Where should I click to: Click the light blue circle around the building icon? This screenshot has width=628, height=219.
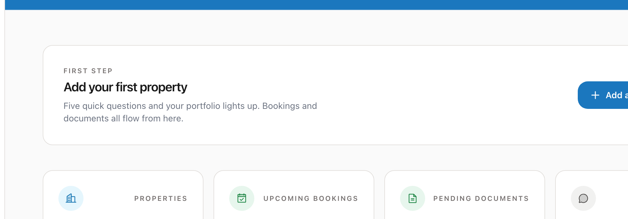point(70,198)
